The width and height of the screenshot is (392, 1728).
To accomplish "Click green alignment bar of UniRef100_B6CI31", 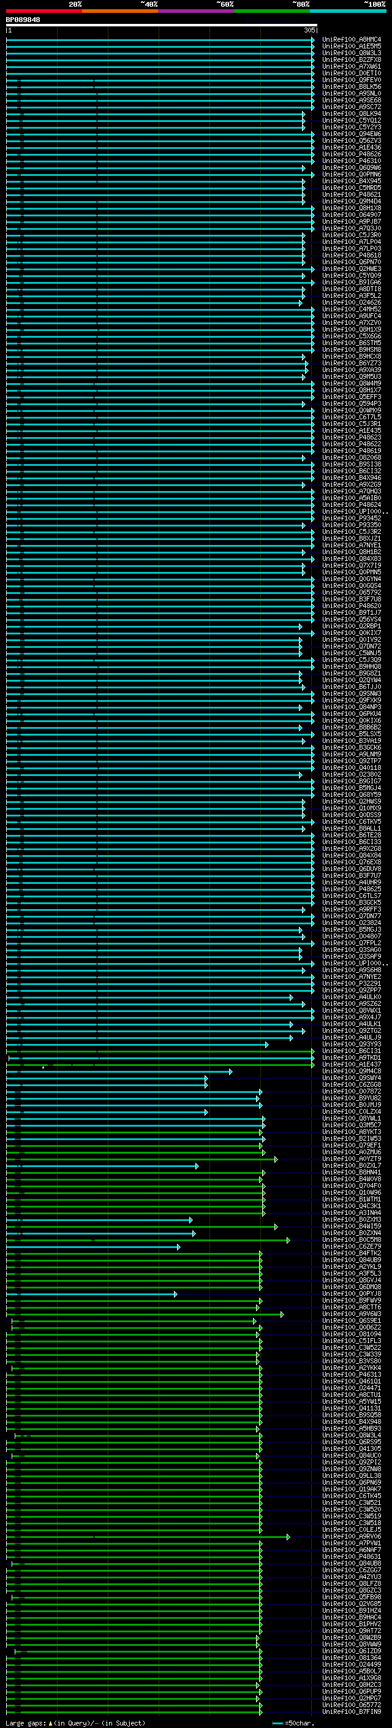I will point(160,1051).
